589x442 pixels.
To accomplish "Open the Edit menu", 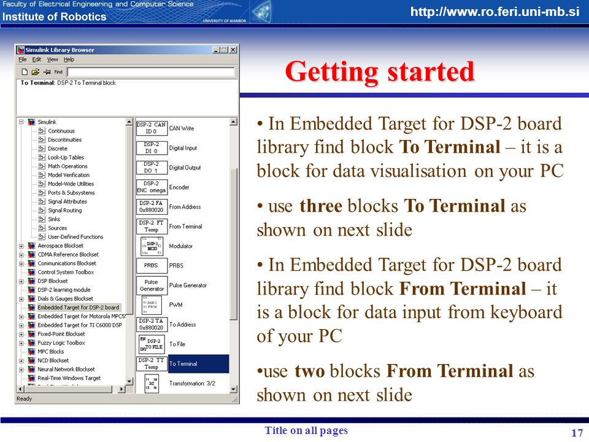I will (x=36, y=60).
